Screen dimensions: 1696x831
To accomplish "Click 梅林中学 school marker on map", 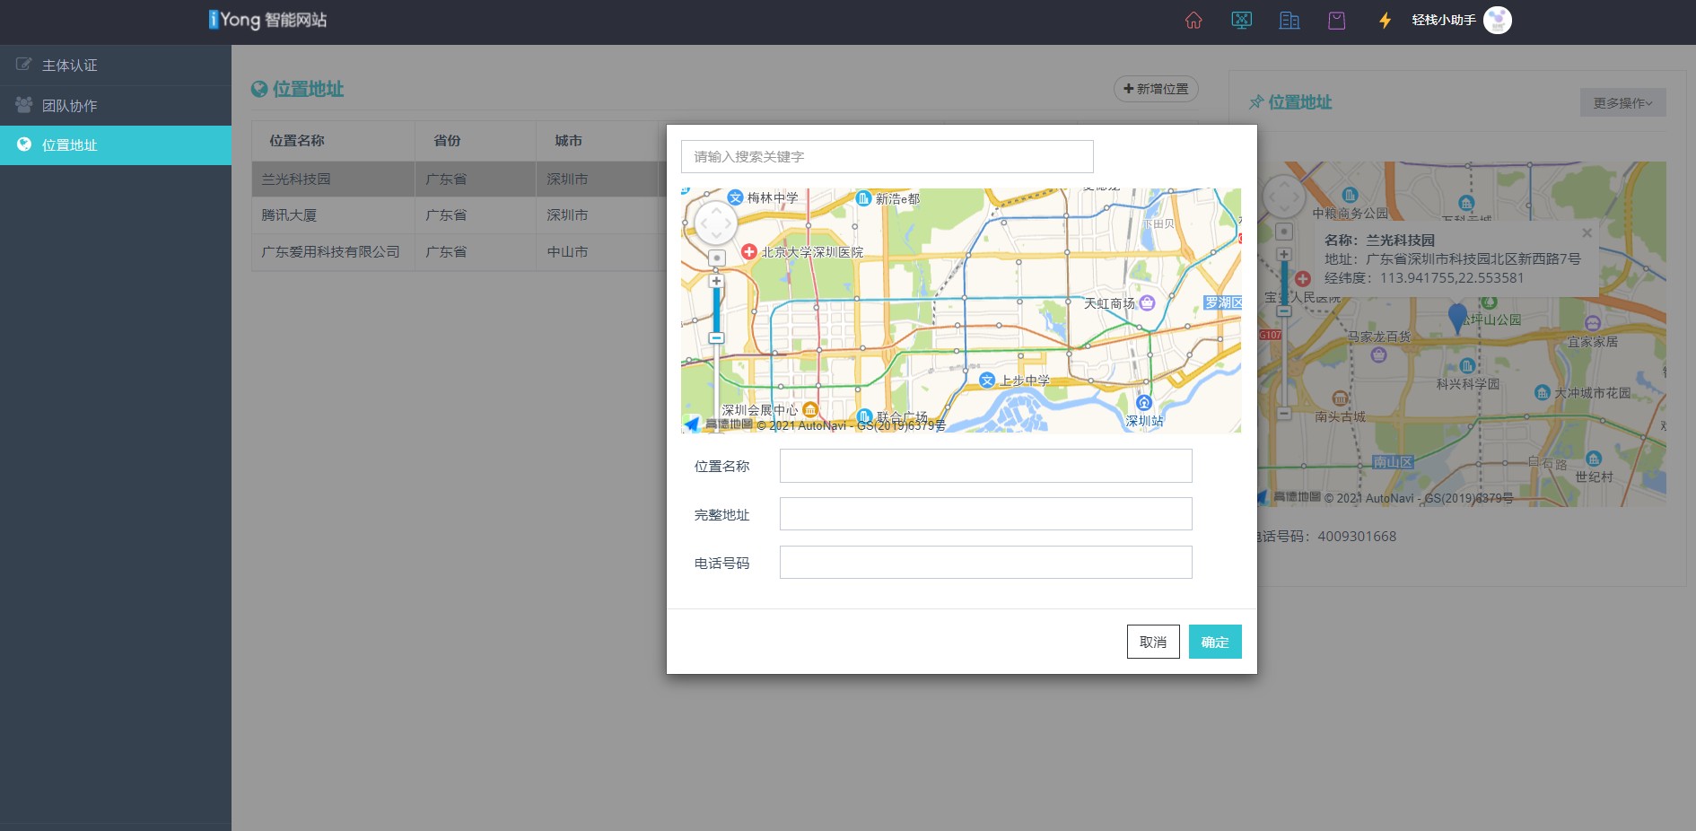I will [x=735, y=197].
